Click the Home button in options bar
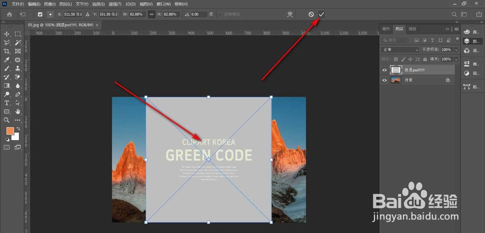 coord(9,14)
